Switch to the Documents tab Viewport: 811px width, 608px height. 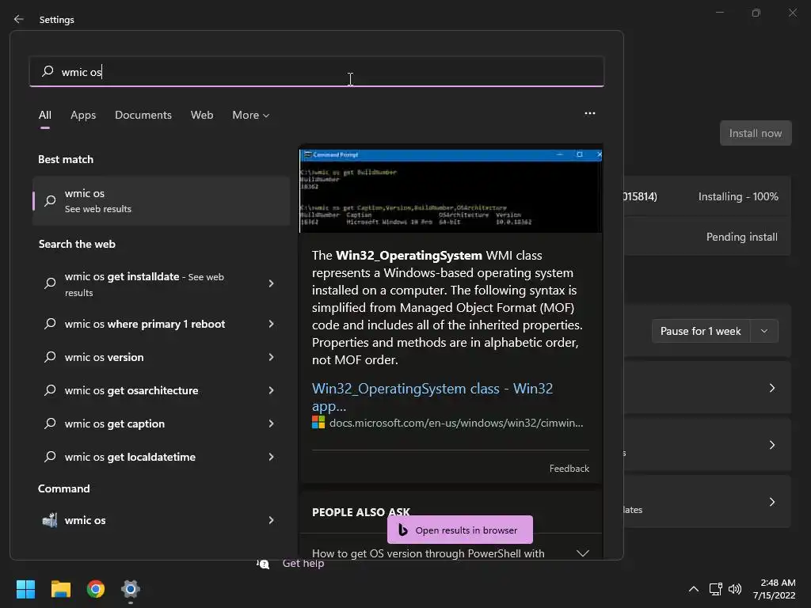coord(143,115)
